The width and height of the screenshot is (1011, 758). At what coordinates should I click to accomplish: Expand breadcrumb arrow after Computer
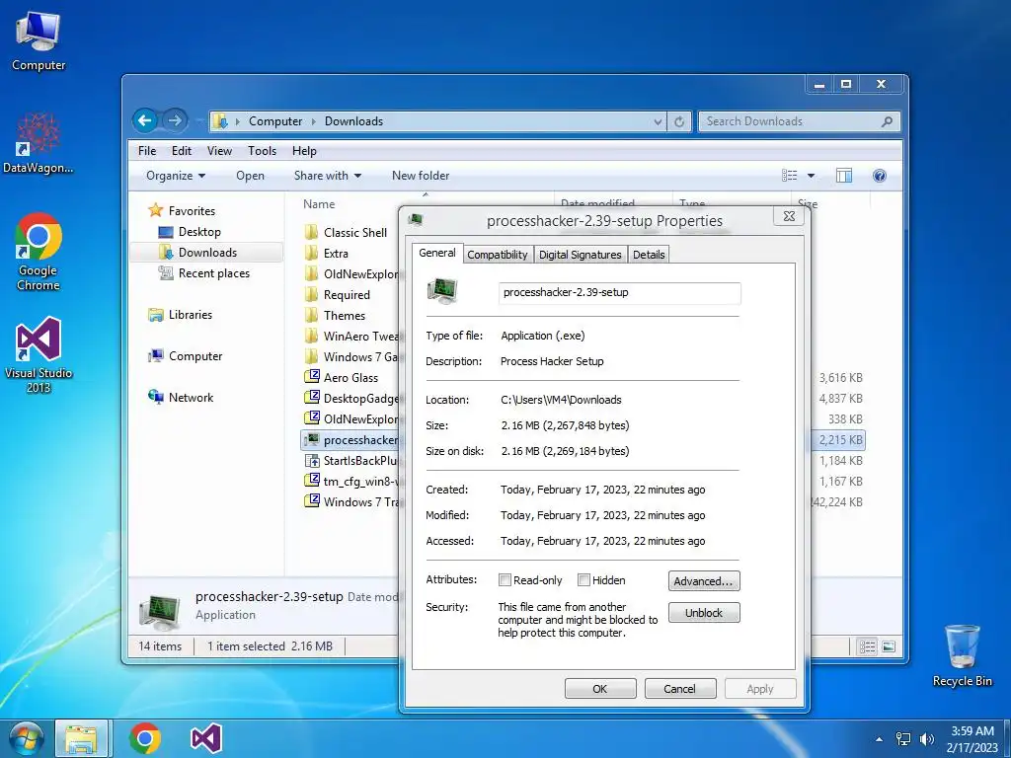(x=313, y=121)
